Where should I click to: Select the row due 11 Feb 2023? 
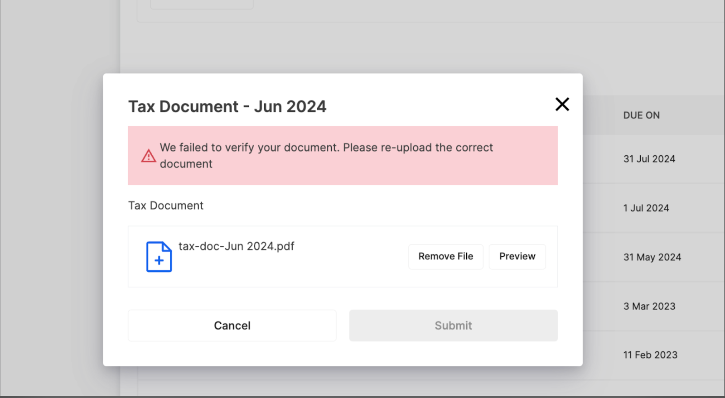[x=650, y=355]
